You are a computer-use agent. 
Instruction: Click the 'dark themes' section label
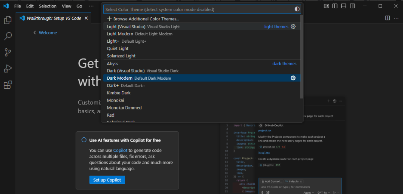(x=284, y=64)
